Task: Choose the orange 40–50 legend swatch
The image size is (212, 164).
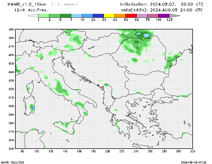Action: [x=120, y=16]
